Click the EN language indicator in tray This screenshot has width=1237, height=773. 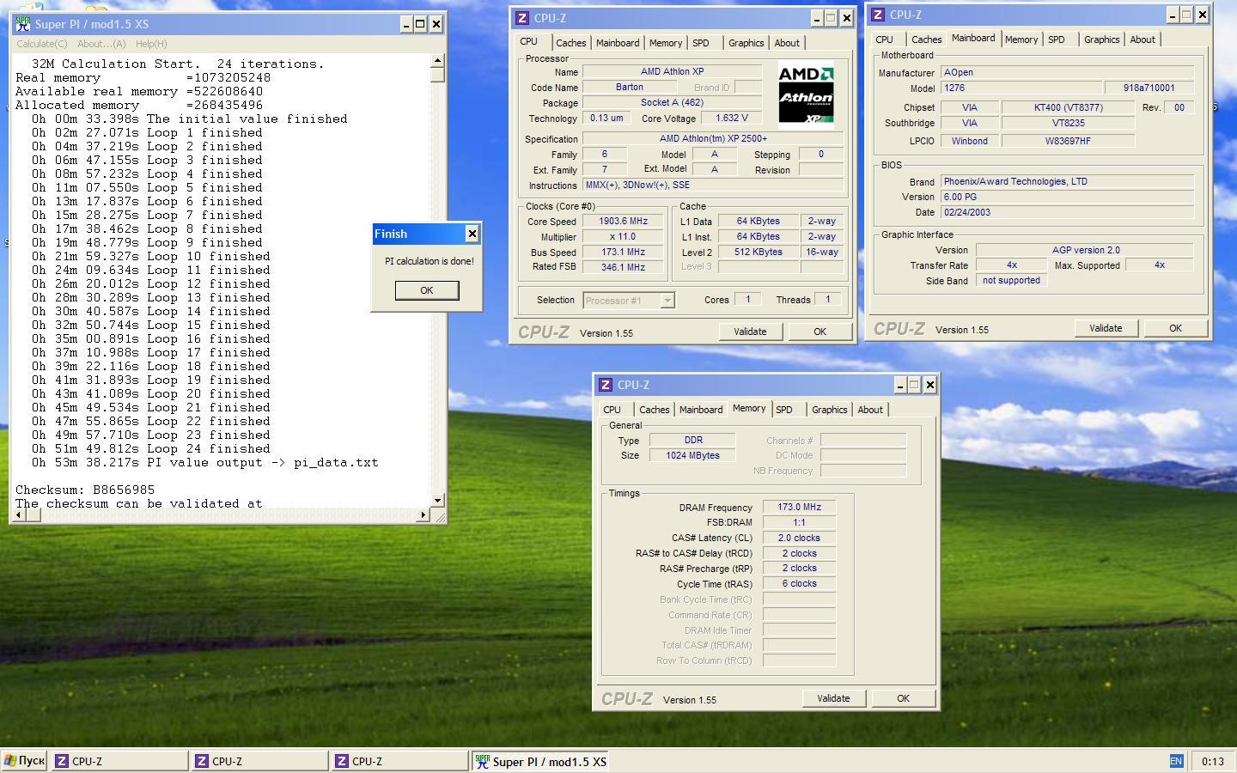coord(1176,761)
